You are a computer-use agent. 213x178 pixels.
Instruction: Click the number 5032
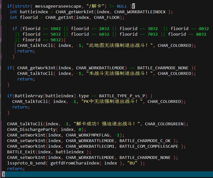click(x=56, y=34)
